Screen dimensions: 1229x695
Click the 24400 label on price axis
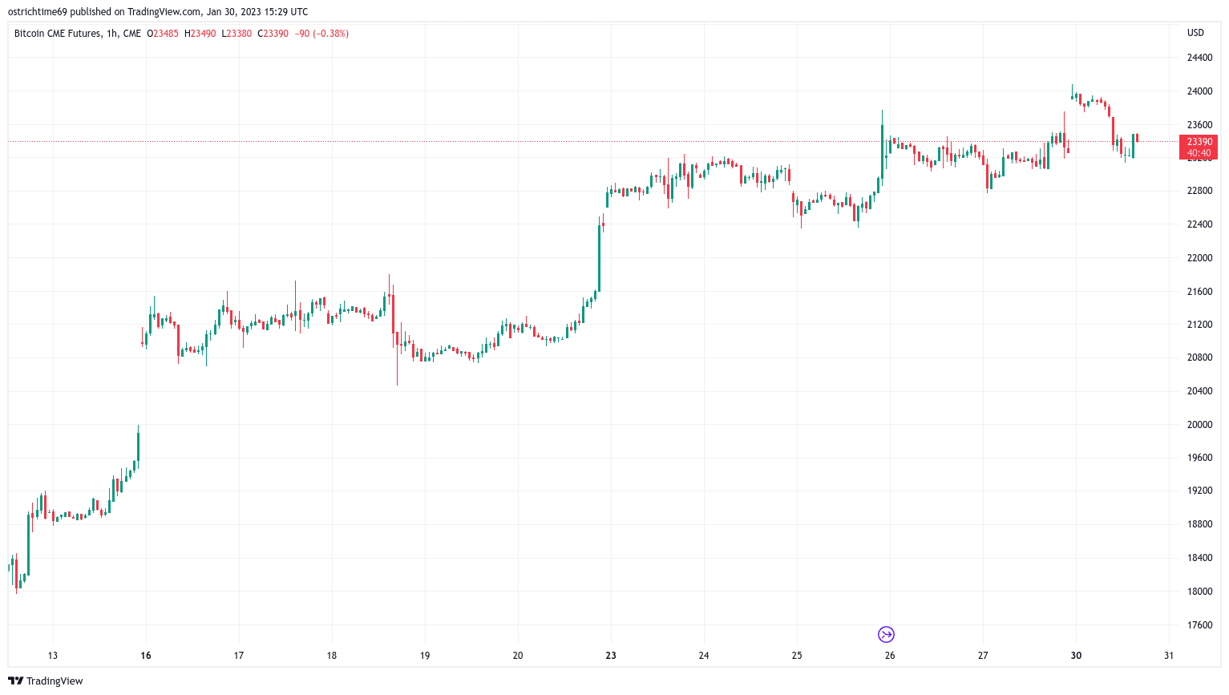tap(1199, 58)
